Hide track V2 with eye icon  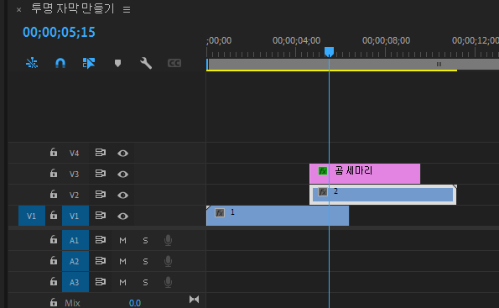tap(122, 196)
